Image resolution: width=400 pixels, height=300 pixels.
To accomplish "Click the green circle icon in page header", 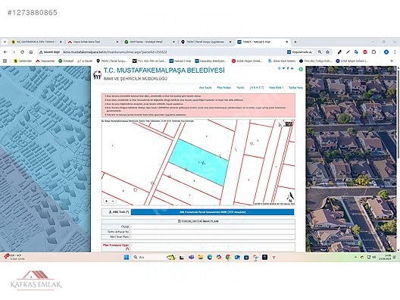I will click(301, 69).
